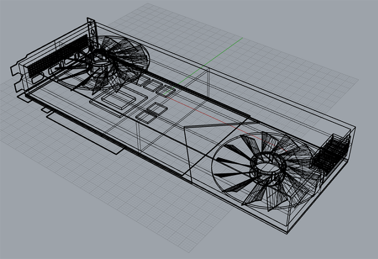Select the dense finned block at the card's right end

(331, 155)
